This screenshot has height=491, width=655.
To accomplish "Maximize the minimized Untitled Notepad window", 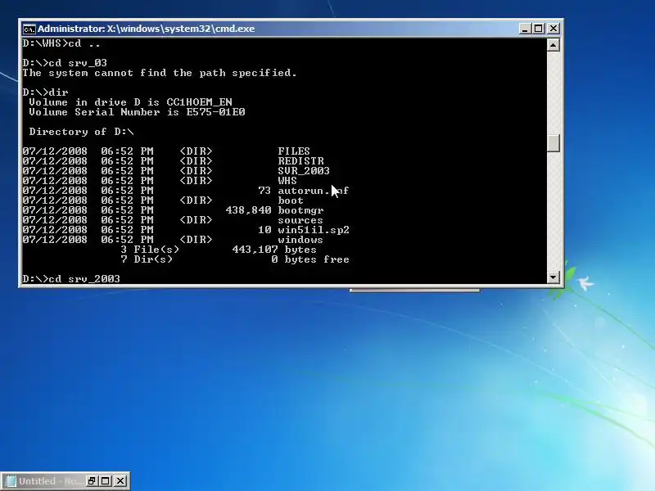I will (106, 481).
